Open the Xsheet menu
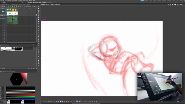 16,1
